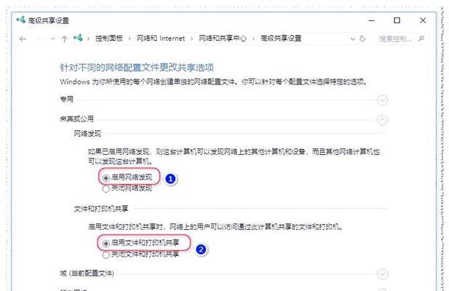Go to 网络和 Internet breadcrumb
The height and width of the screenshot is (291, 449).
coord(161,39)
